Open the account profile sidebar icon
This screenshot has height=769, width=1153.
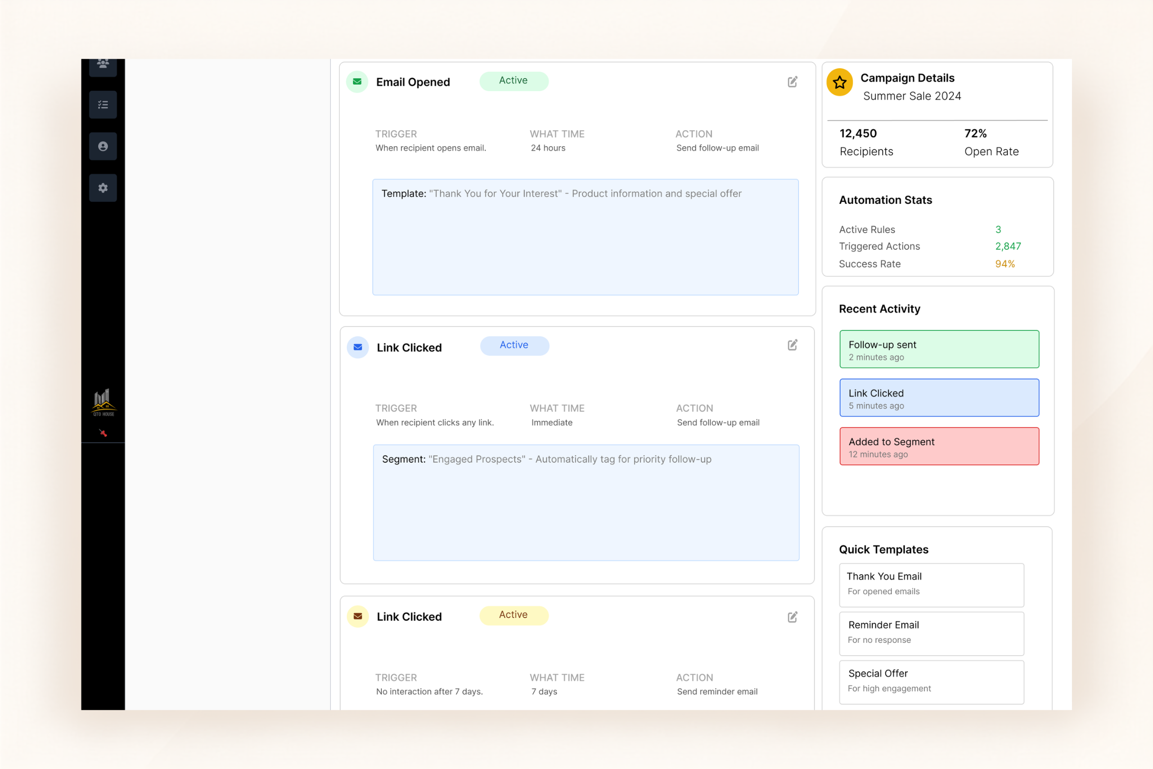tap(103, 146)
